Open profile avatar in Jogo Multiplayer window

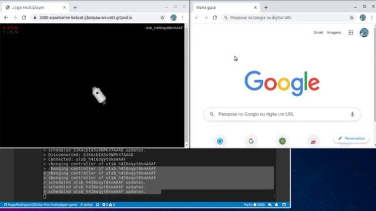173,18
